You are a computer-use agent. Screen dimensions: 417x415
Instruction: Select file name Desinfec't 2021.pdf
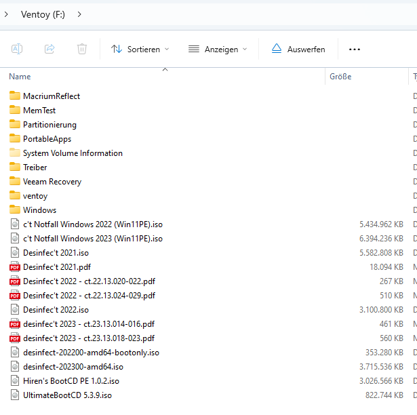(57, 267)
